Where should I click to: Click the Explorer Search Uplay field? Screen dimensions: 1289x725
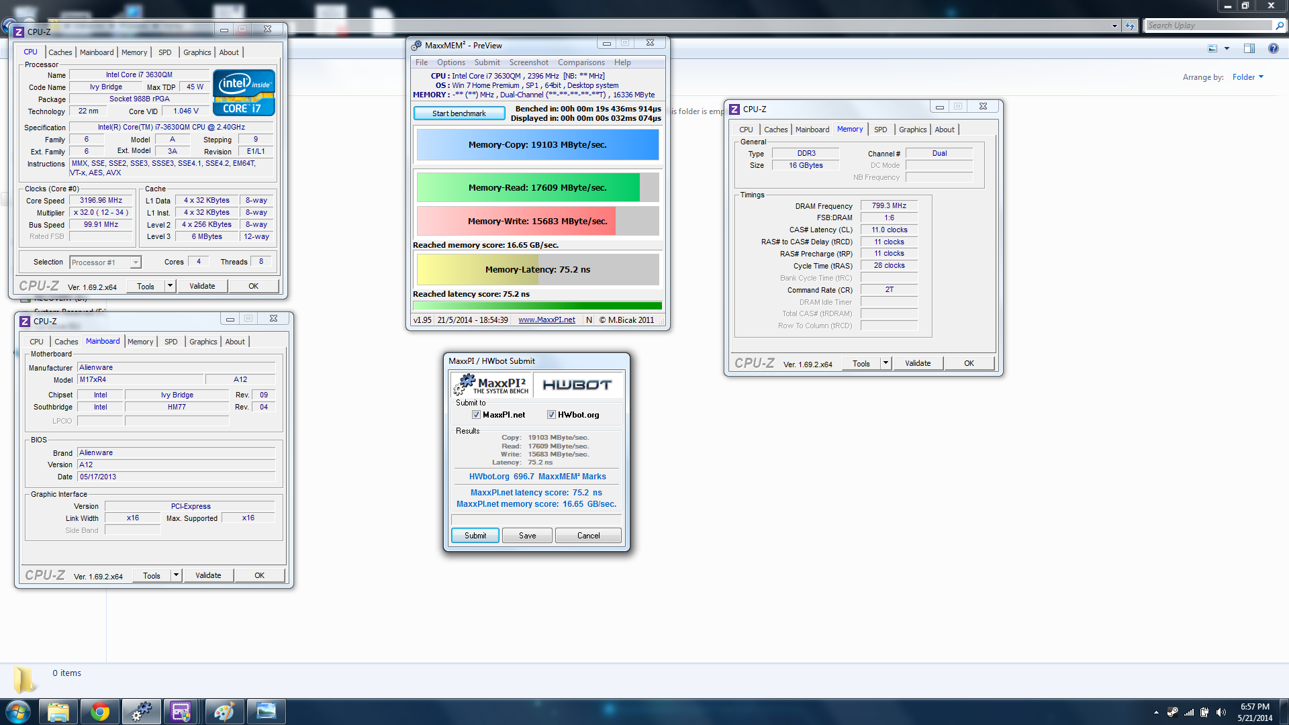(x=1208, y=26)
